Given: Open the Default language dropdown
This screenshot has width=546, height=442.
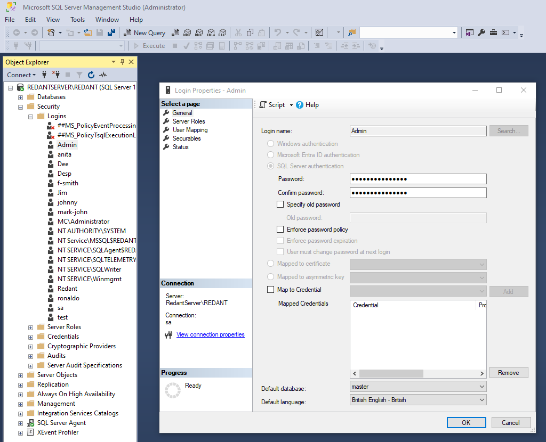Looking at the screenshot, I should (x=418, y=400).
